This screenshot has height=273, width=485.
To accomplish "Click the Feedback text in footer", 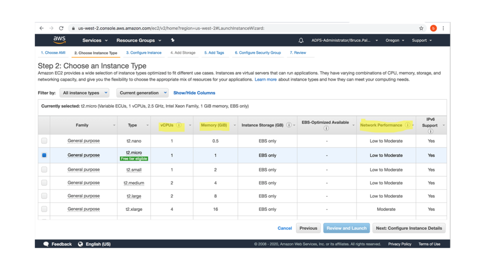I will [62, 244].
